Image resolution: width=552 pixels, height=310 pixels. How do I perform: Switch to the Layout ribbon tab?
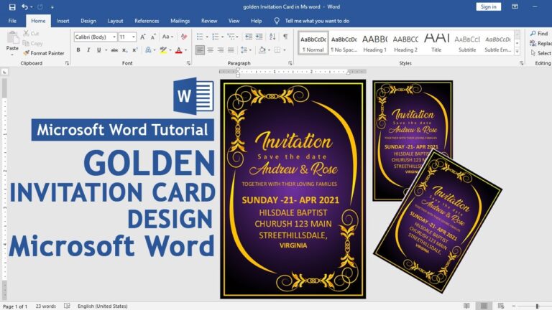[x=115, y=21]
